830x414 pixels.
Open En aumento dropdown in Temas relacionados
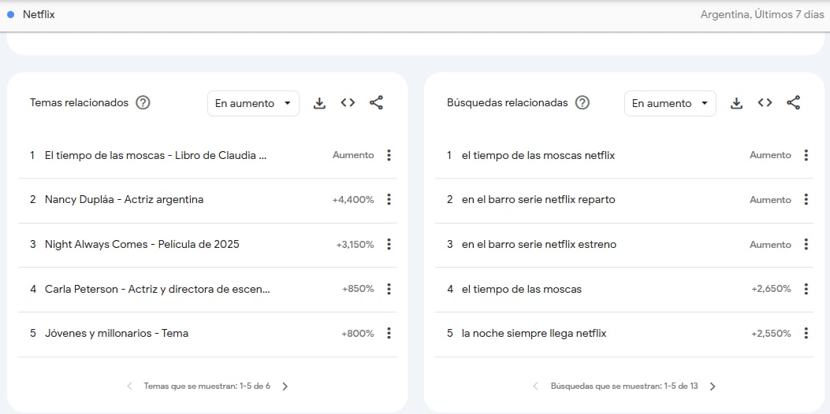(x=253, y=103)
